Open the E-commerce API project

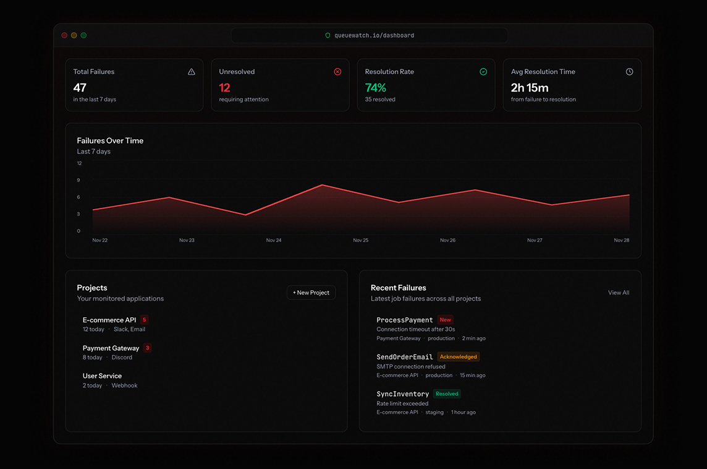pyautogui.click(x=109, y=320)
